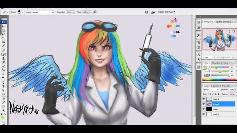Hide the Capa 2 bottom layer

tap(204, 114)
